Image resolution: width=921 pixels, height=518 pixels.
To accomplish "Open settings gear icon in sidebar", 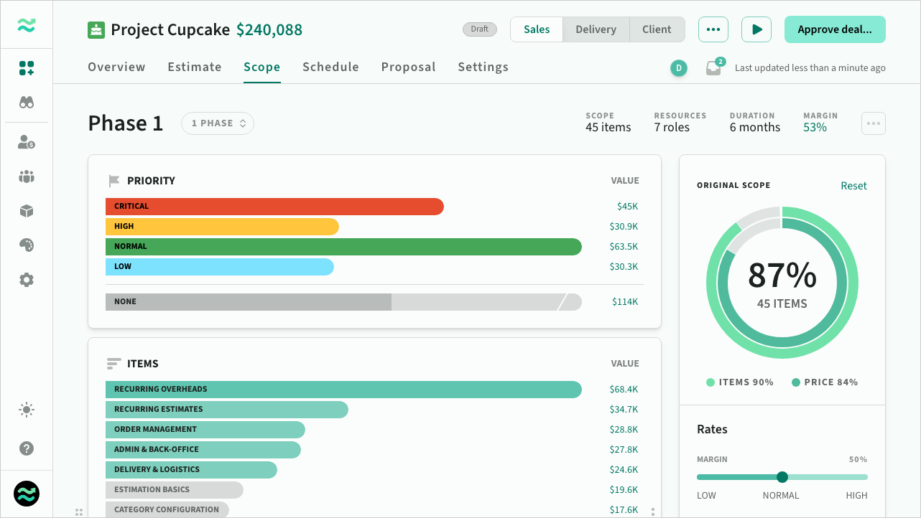I will coord(27,280).
